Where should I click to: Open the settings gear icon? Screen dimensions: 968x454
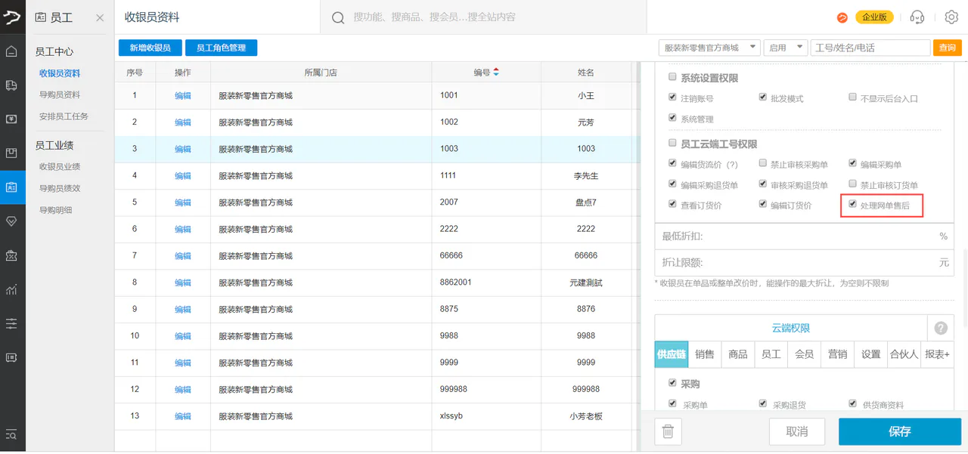pyautogui.click(x=951, y=17)
